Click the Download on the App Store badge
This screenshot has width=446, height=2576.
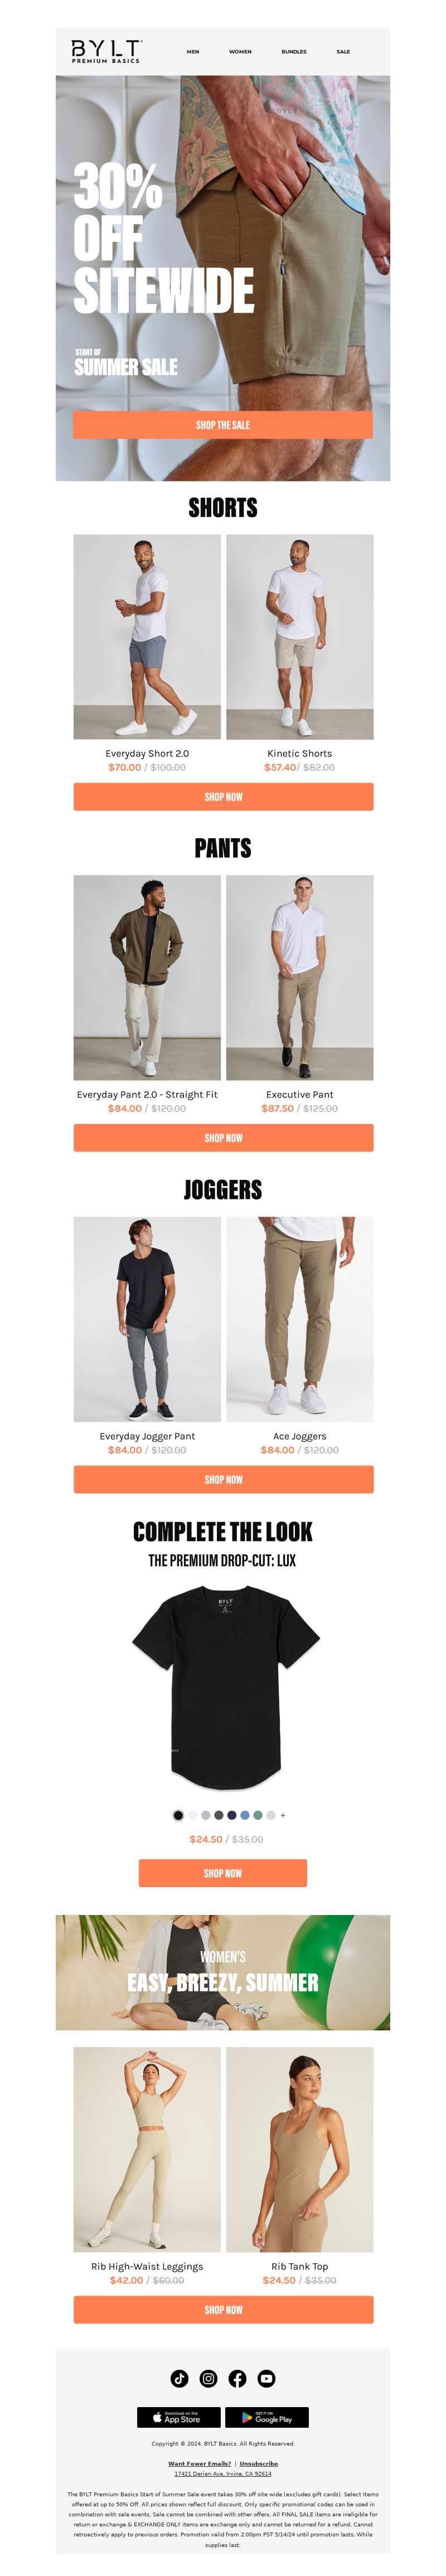[x=179, y=2417]
